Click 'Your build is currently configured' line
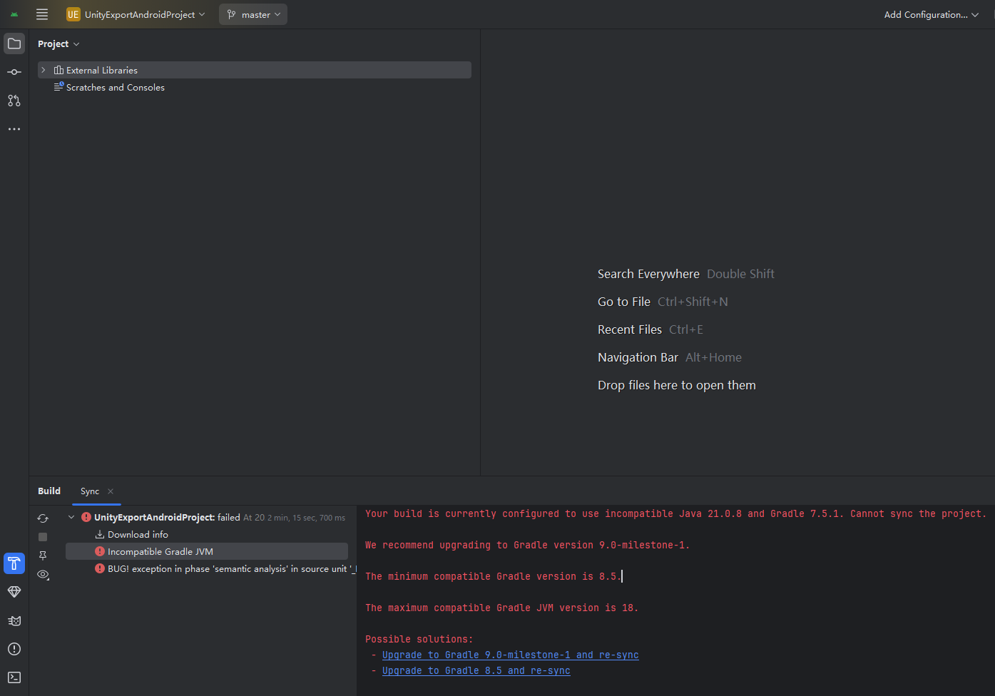The height and width of the screenshot is (696, 995). (x=676, y=513)
